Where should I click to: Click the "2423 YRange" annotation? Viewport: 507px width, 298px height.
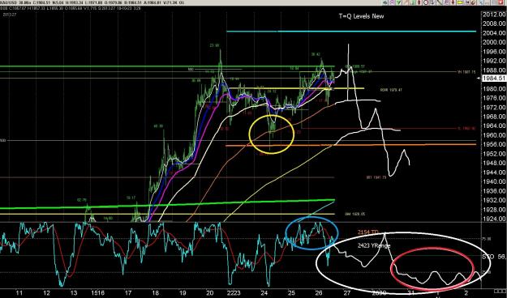pyautogui.click(x=374, y=245)
